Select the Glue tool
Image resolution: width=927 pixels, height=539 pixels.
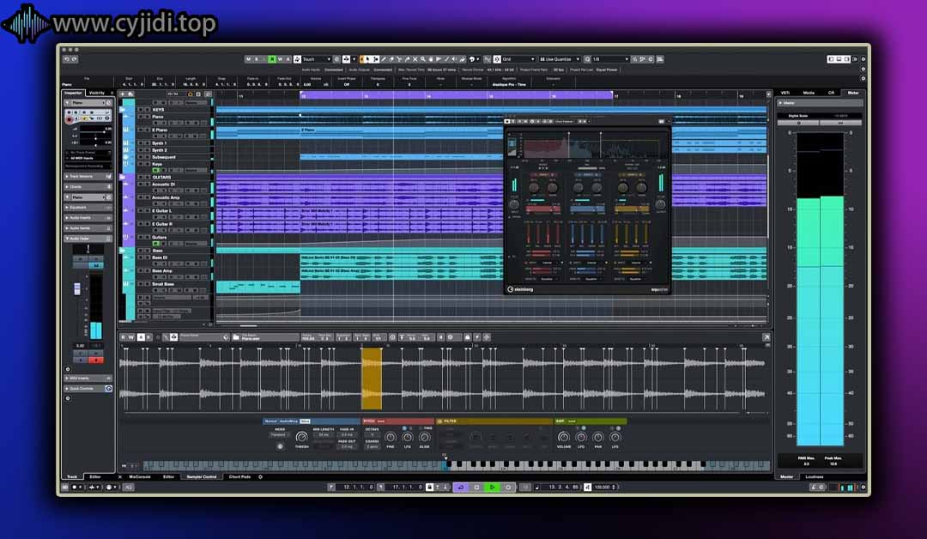point(408,59)
